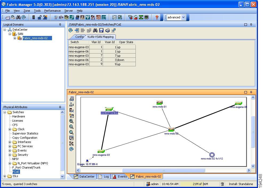Pin the FCoE switches pane
263x188 pixels.
pyautogui.click(x=251, y=24)
